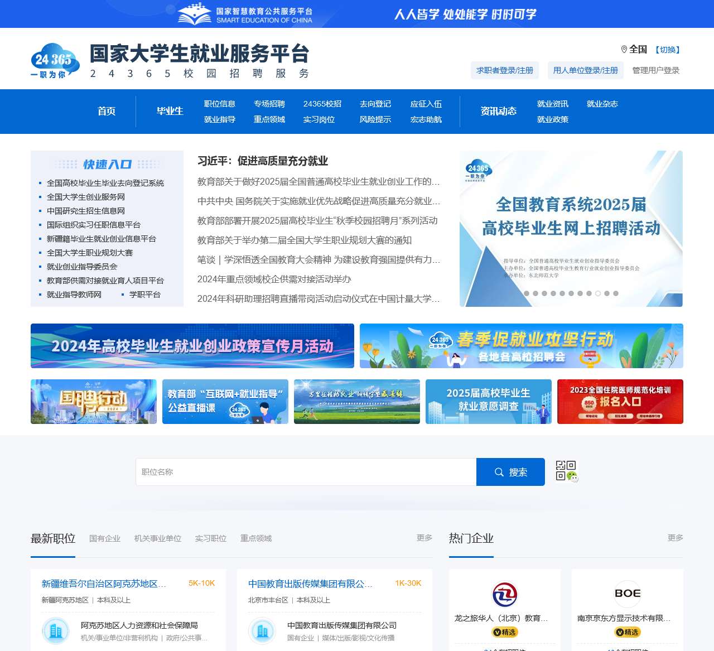This screenshot has width=714, height=651.
Task: Open 2023全国住院医师规范化培训 报名入口 banner
Action: [620, 402]
